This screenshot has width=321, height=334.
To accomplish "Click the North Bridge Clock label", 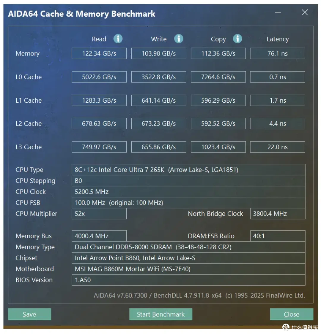I will click(x=215, y=214).
